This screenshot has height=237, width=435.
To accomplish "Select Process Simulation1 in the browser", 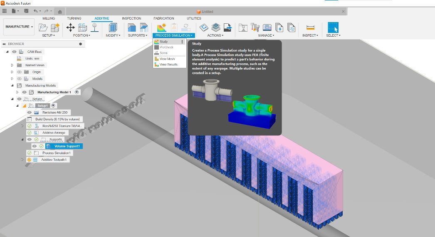I will point(57,153).
